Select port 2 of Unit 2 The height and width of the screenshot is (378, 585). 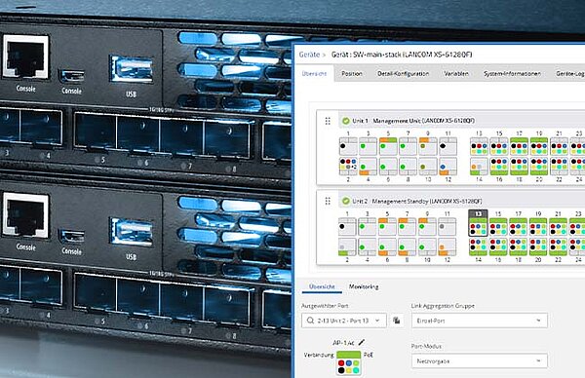click(x=347, y=246)
